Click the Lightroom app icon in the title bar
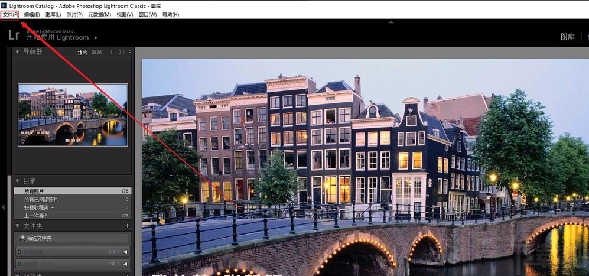The height and width of the screenshot is (276, 589). pyautogui.click(x=4, y=5)
